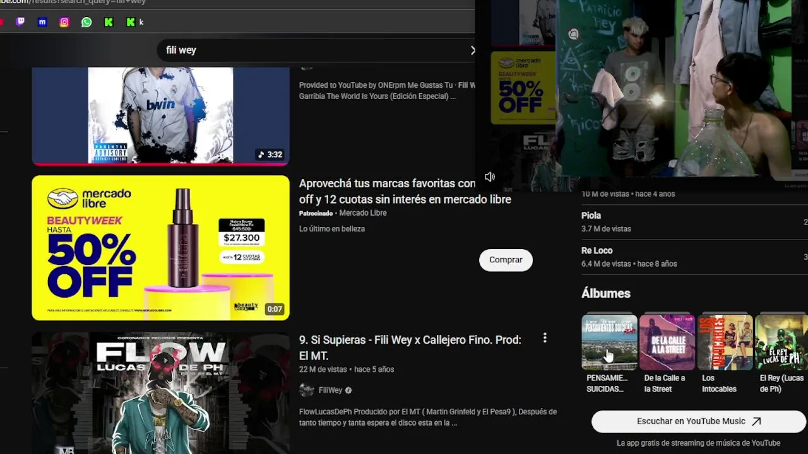The height and width of the screenshot is (454, 808).
Task: Open the WhatsApp bookmark
Action: click(86, 22)
